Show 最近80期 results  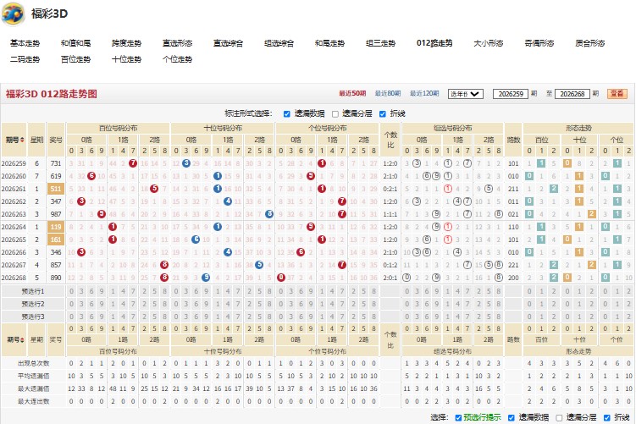tap(387, 94)
